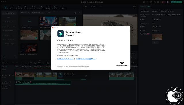Click the undo arrow in timeline toolbar
The image size is (184, 105).
coord(13,63)
